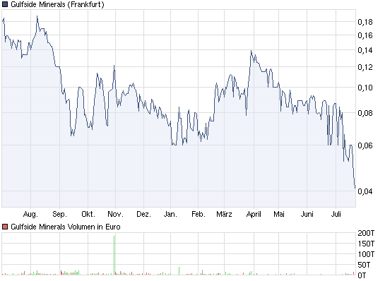Select the 'Jan.' month label

(170, 214)
